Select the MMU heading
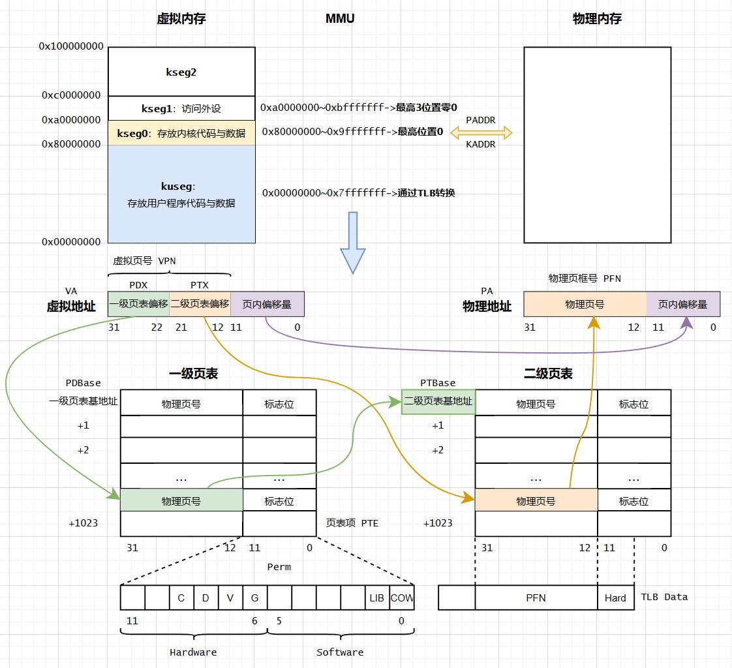Viewport: 732px width, 668px height. coord(340,18)
